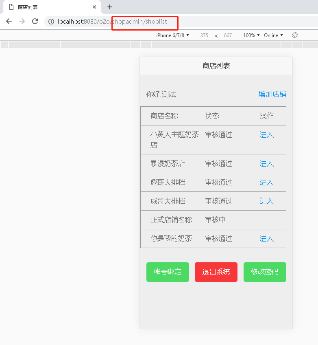Screen dimensions: 318x345
Task: Click the 商店列表 page header title
Action: click(216, 66)
